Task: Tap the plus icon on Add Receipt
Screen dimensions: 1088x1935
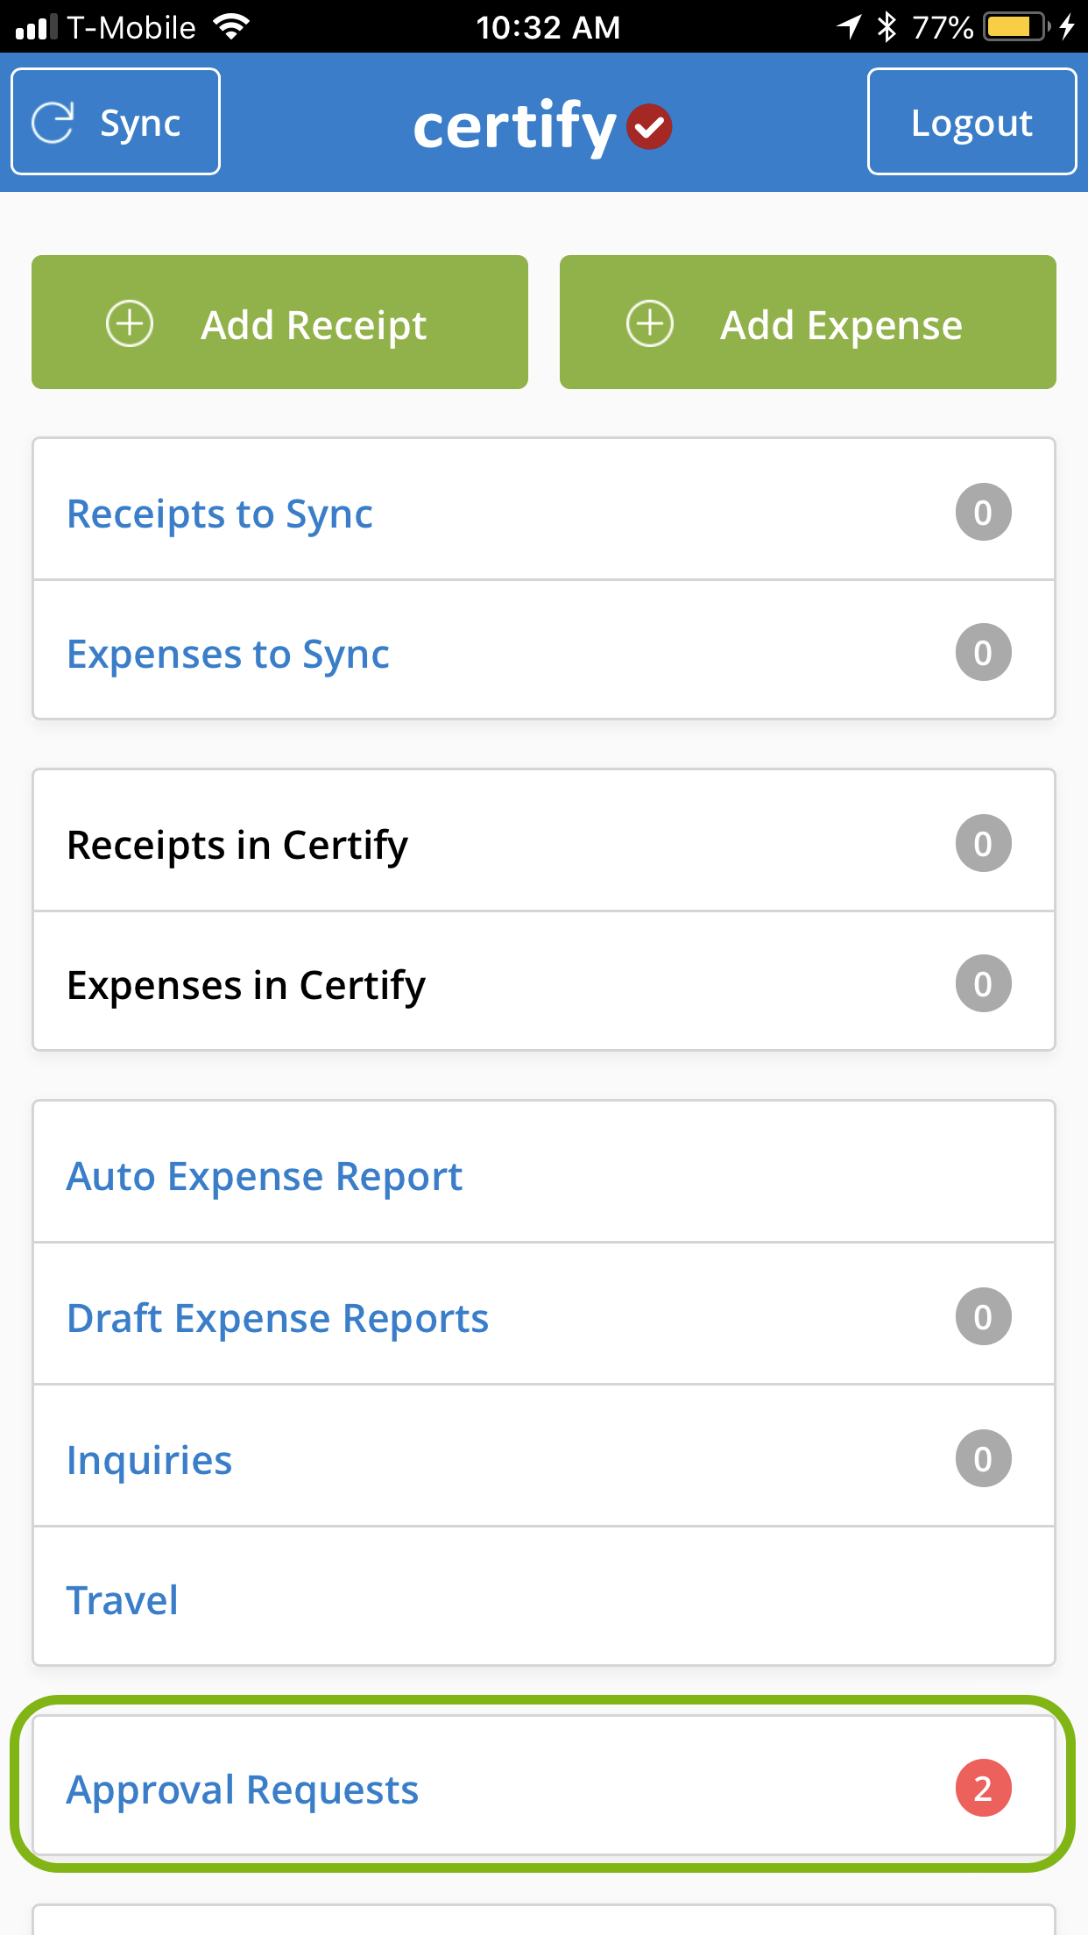Action: [x=130, y=323]
